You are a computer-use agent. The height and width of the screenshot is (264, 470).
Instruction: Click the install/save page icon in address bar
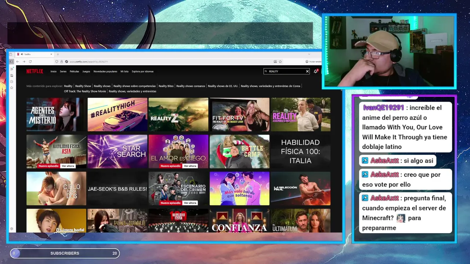[275, 62]
